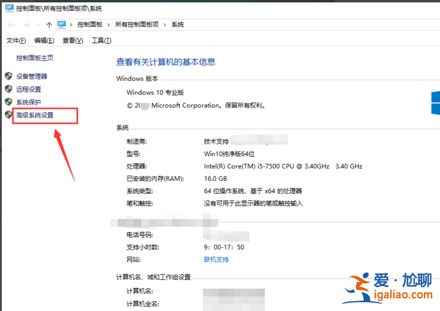Select the 支持小时数 value 9:00-17:50

[x=224, y=247]
